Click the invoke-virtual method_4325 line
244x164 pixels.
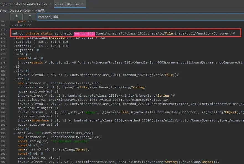98,75
